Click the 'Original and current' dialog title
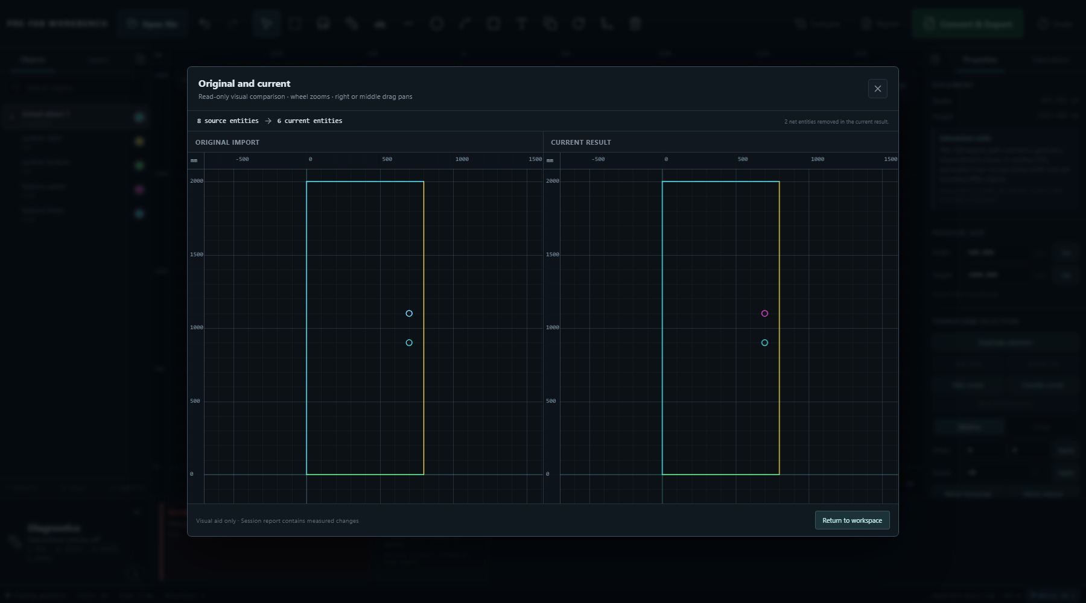Image resolution: width=1086 pixels, height=603 pixels. click(244, 84)
